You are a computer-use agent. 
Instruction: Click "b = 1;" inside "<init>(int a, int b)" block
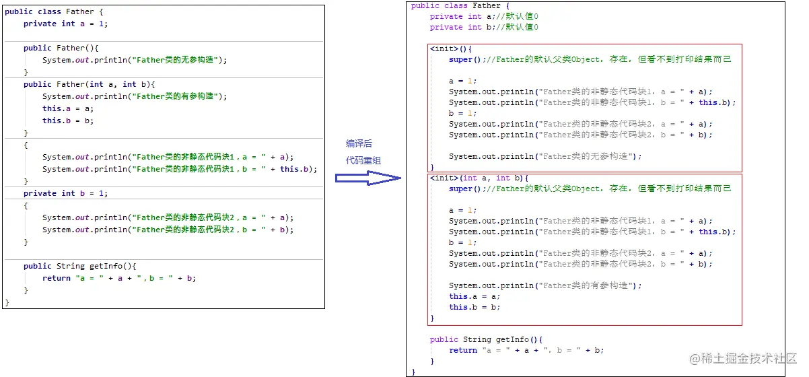click(x=462, y=242)
